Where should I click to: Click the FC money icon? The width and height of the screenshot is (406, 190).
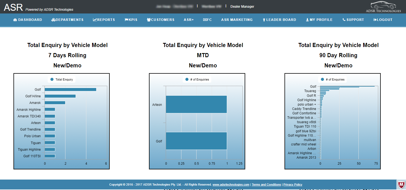205,20
